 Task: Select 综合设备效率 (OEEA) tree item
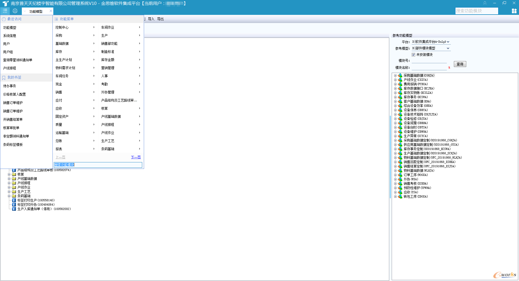coord(418,106)
